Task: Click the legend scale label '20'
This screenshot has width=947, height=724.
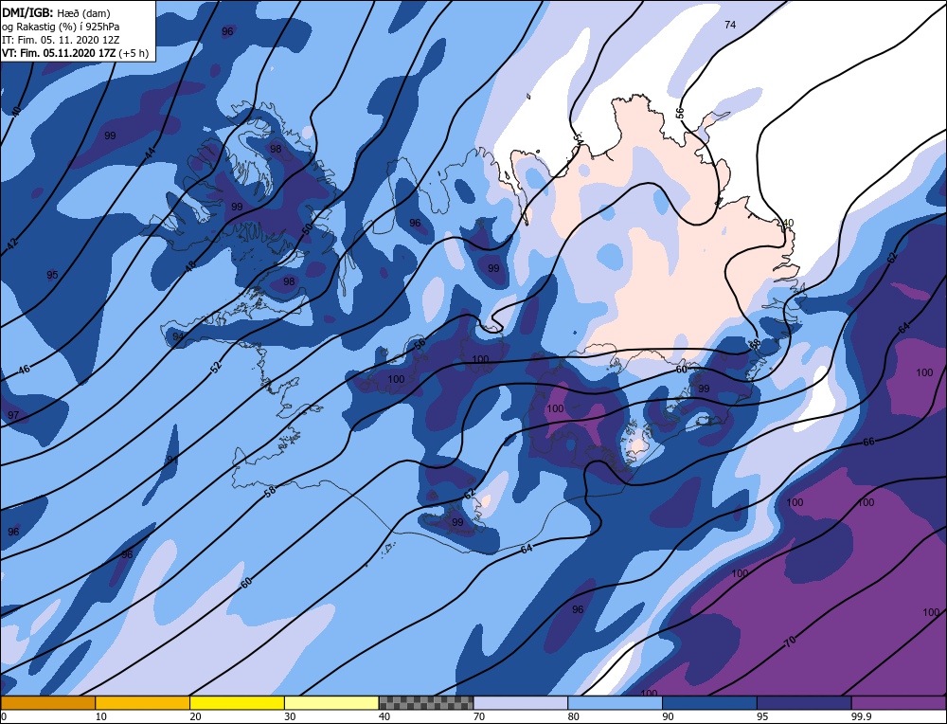Action: (x=196, y=716)
